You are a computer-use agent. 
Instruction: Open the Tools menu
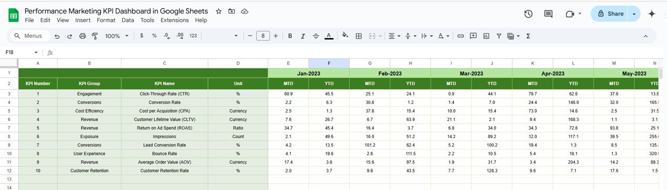pos(147,20)
